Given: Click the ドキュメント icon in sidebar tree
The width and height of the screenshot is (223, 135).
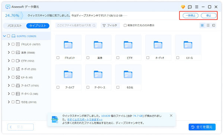Looking at the screenshot, I should point(18,44).
